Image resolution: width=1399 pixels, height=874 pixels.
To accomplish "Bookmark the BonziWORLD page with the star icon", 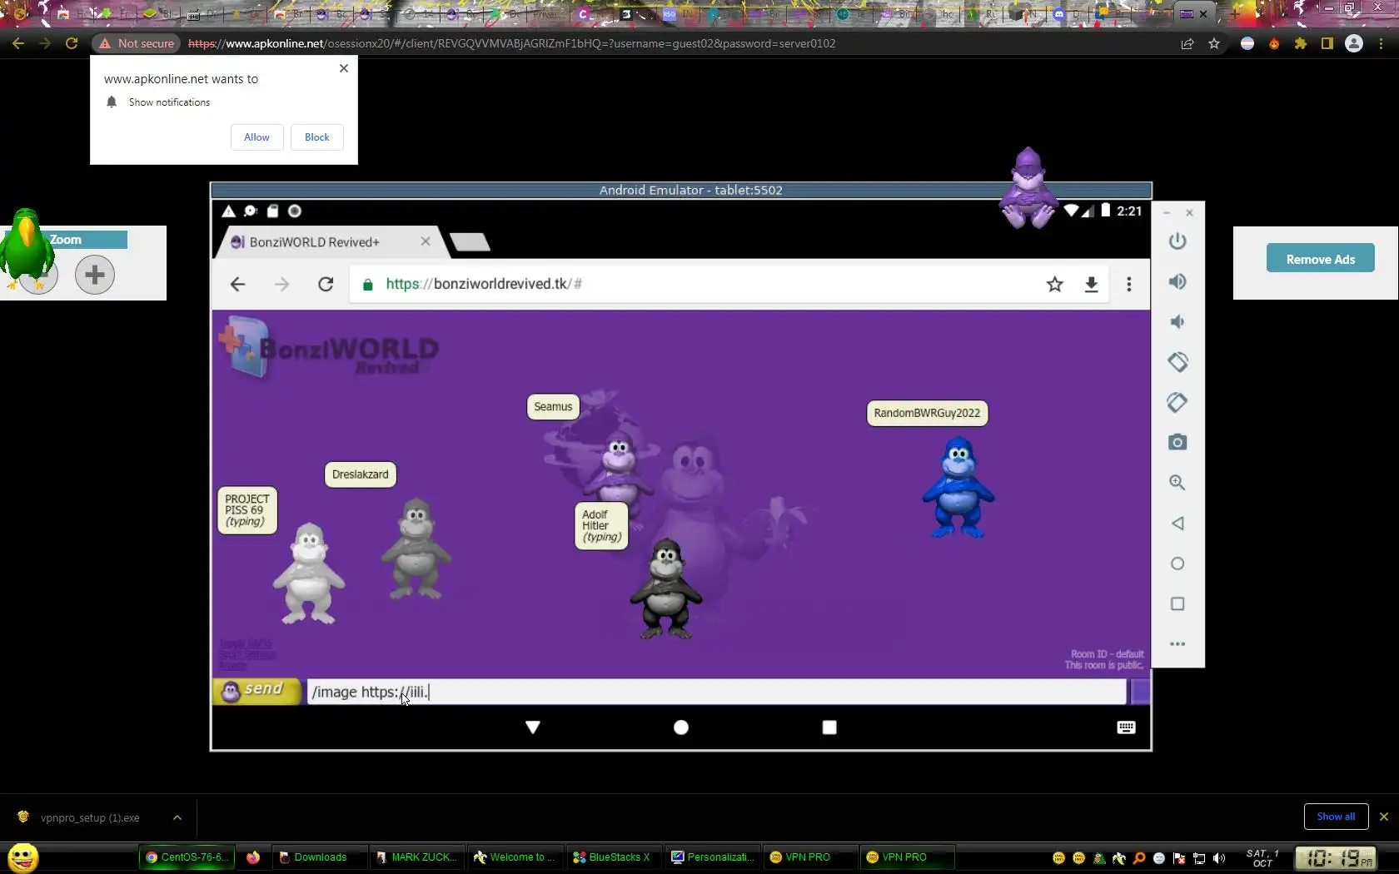I will [x=1055, y=285].
